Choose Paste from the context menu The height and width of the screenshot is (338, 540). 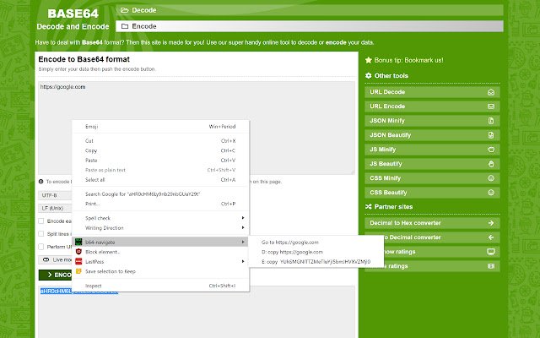pyautogui.click(x=160, y=160)
